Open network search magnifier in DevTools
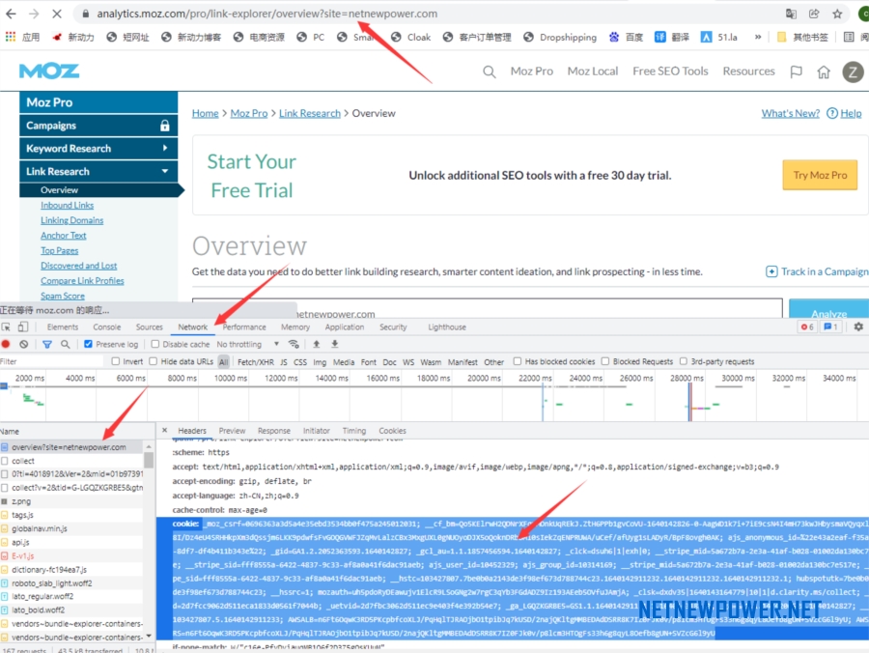The width and height of the screenshot is (869, 653). (x=66, y=344)
